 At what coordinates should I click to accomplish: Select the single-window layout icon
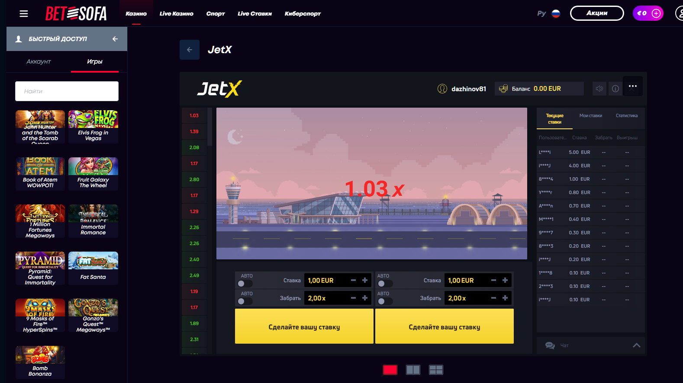tap(390, 370)
